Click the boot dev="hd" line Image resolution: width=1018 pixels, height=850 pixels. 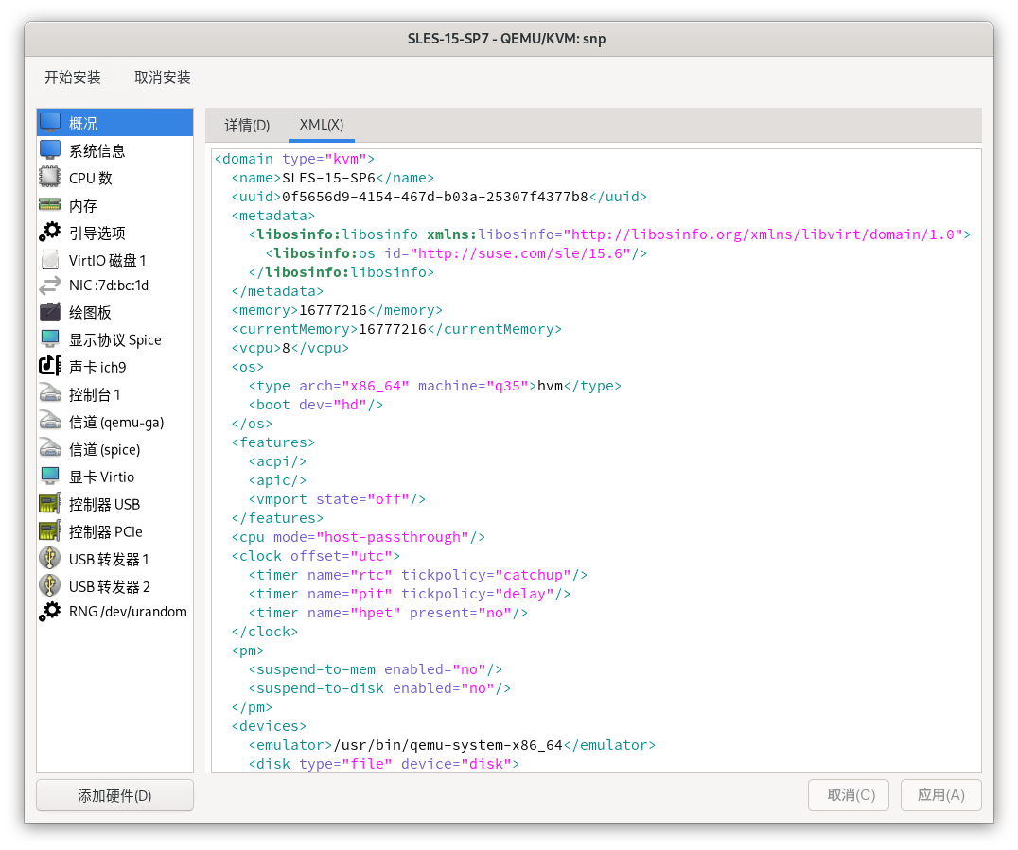click(316, 405)
